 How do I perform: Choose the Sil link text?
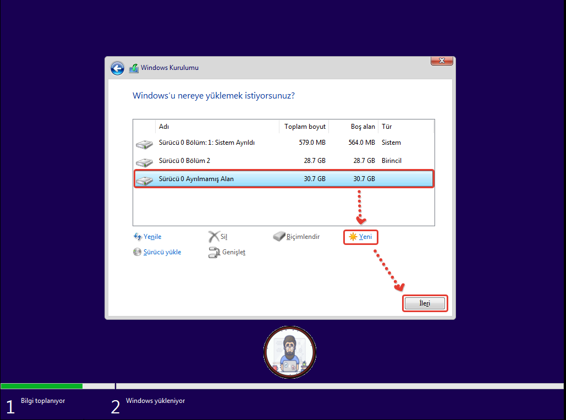(224, 237)
